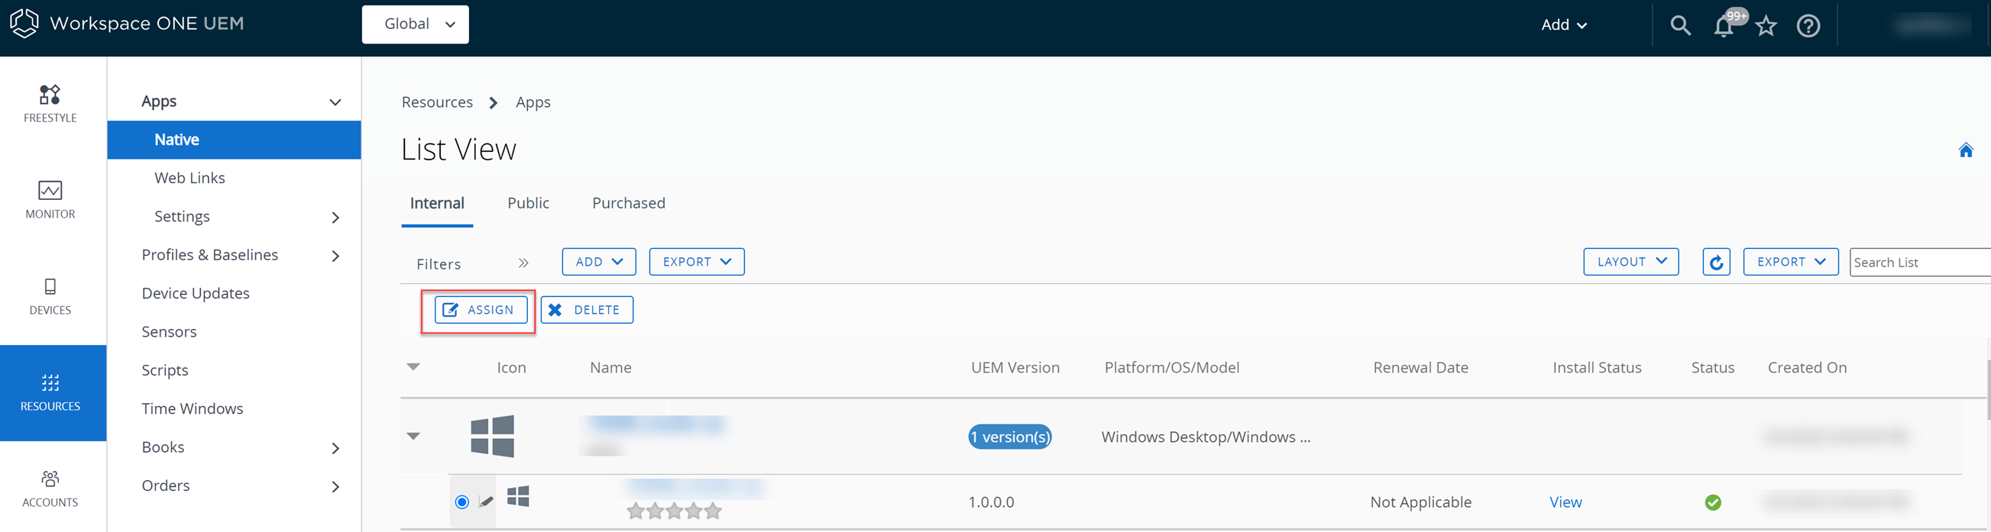1991x532 pixels.
Task: Collapse the app row disclosure triangle
Action: click(413, 437)
